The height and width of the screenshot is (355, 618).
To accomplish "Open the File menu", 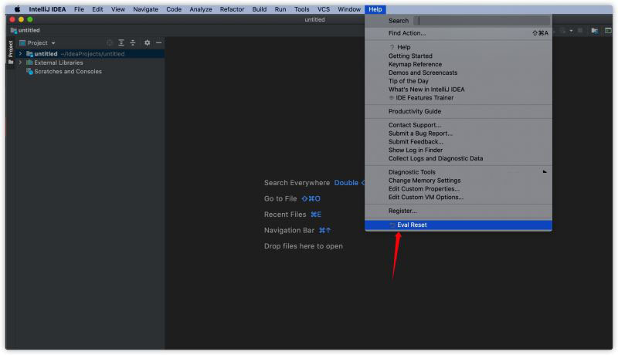I will [x=79, y=9].
